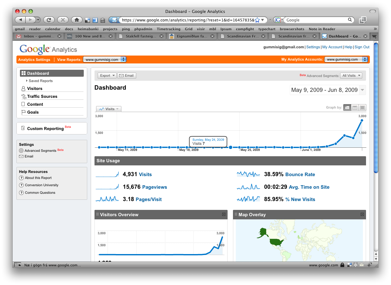Open the Bounce Rate report link
Viewport: 391px width, 285px height.
pyautogui.click(x=300, y=175)
